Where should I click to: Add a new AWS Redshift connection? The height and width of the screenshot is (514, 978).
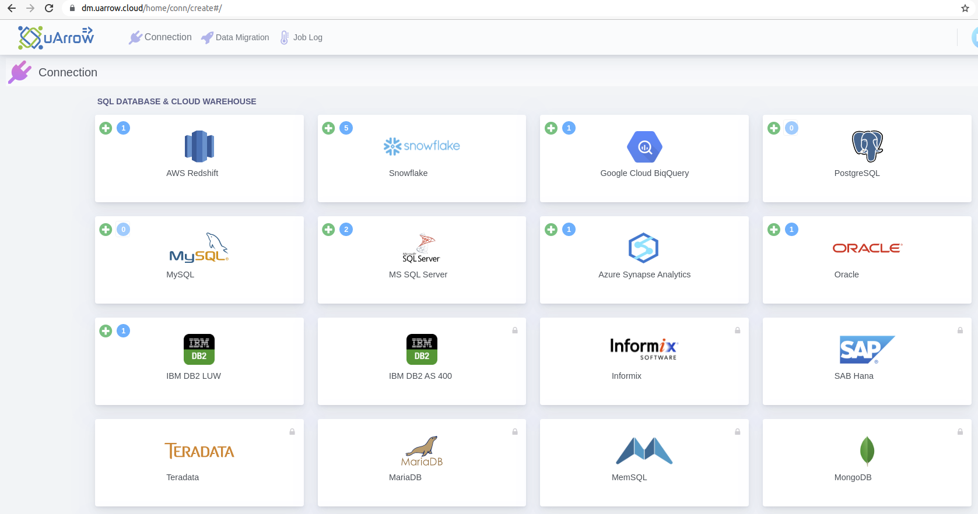tap(106, 128)
